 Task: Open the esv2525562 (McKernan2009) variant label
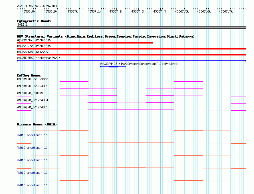tap(39, 58)
